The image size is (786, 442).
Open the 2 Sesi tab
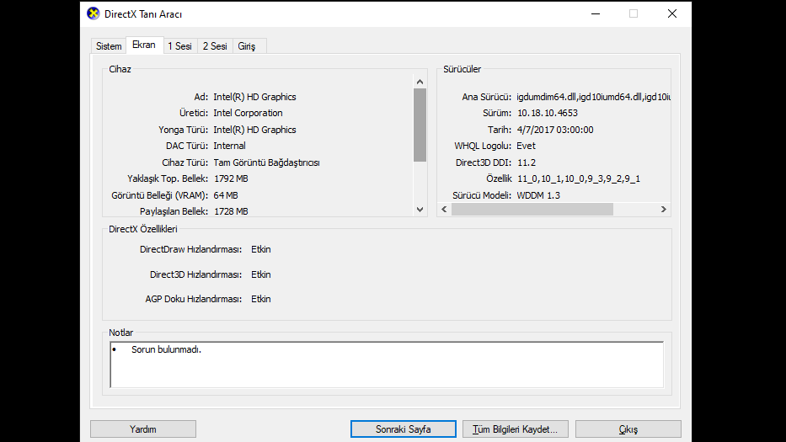click(215, 46)
